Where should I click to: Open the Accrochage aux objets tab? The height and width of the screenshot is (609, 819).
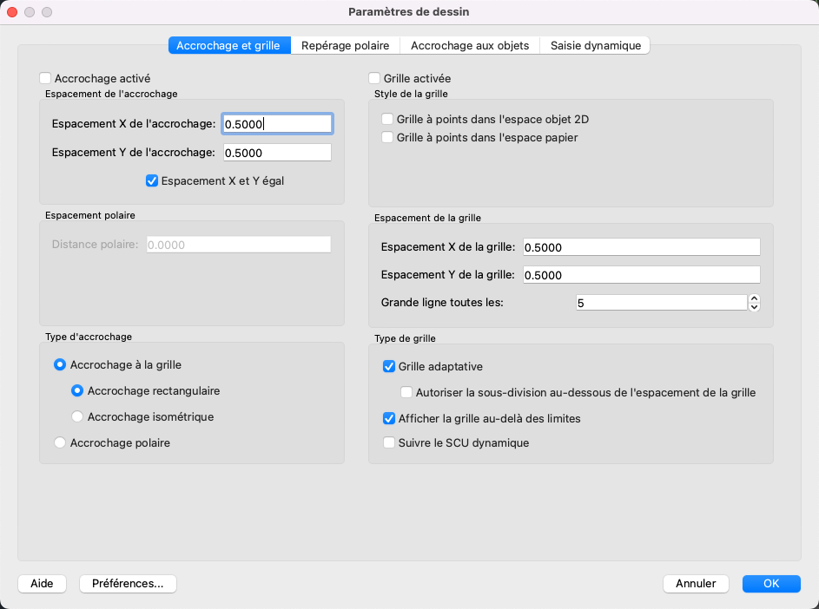coord(470,45)
